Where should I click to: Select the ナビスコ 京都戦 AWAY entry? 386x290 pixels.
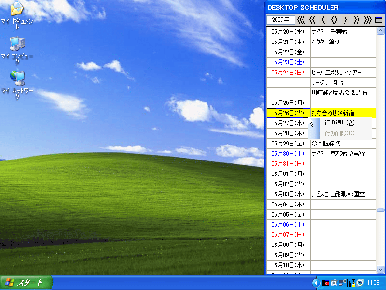[x=343, y=154]
